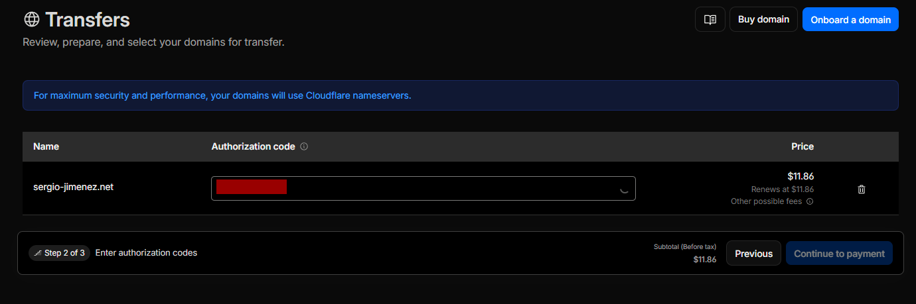Screen dimensions: 916x304
Task: Click the Subtotal (Before tax) label
Action: click(685, 246)
